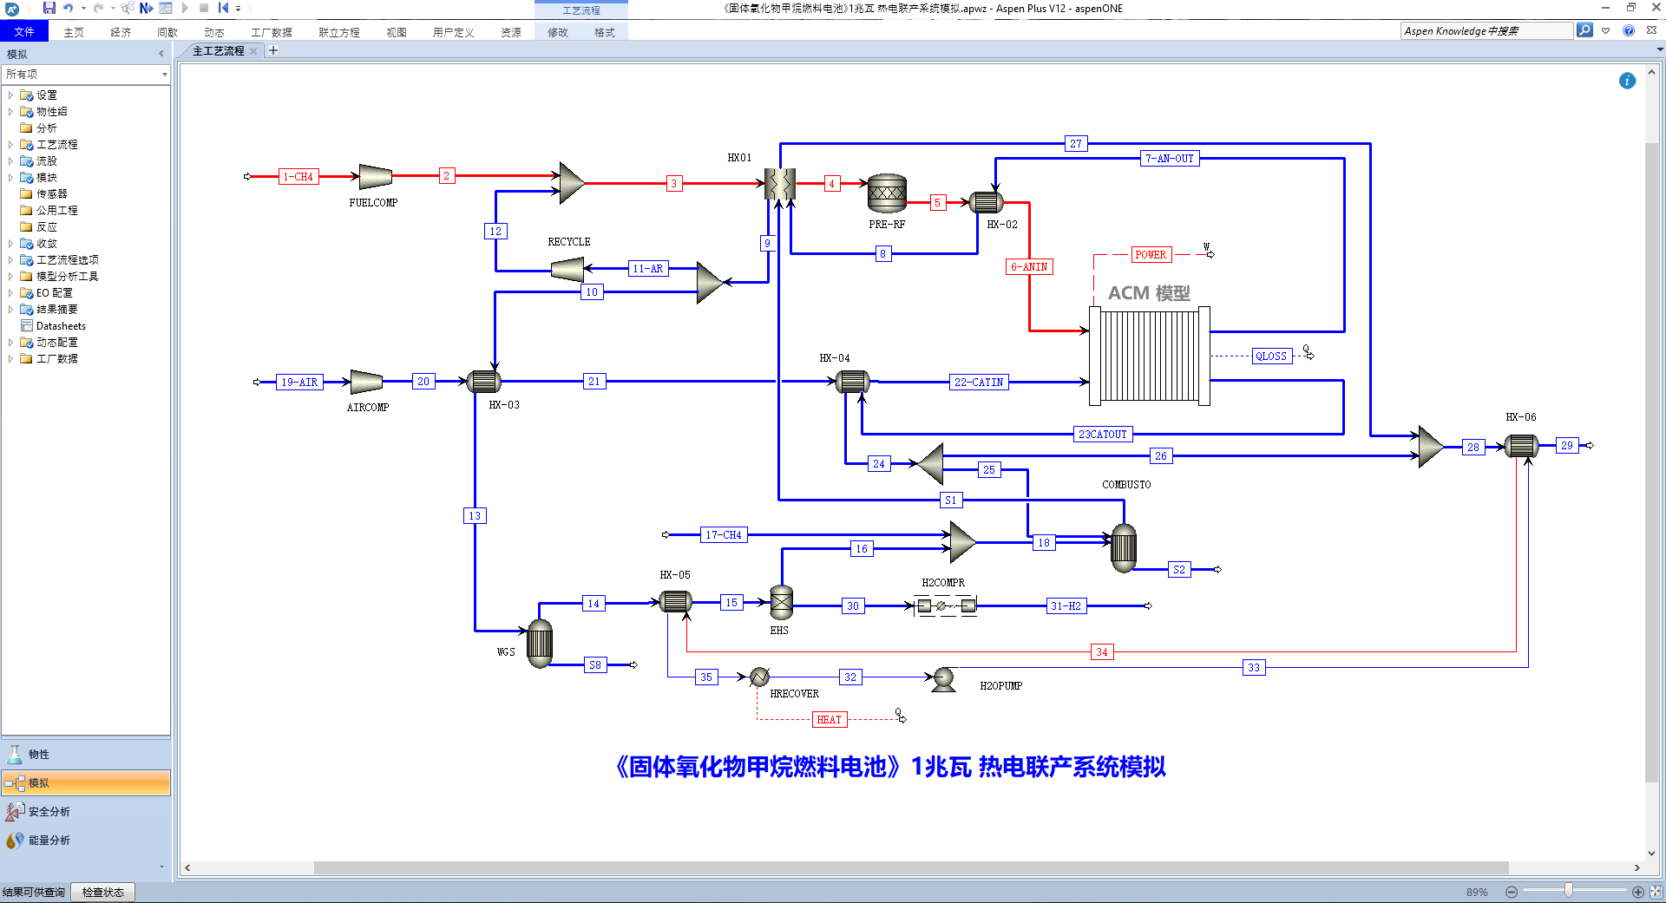Click zoom in plus icon

tap(1637, 893)
